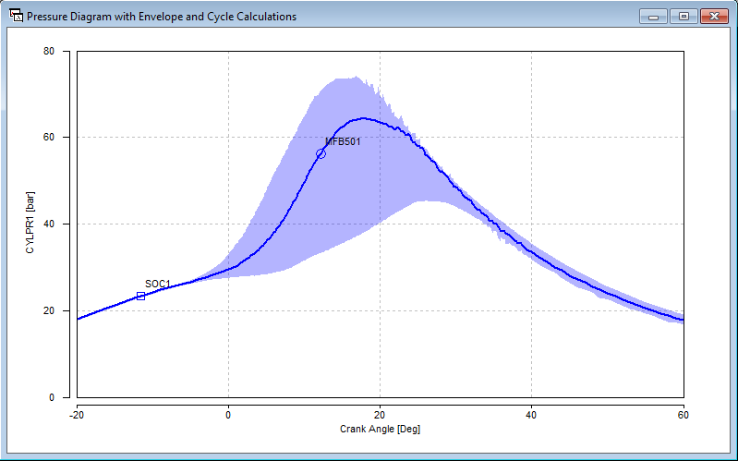Maximize the Pressure Diagram window

coord(683,16)
